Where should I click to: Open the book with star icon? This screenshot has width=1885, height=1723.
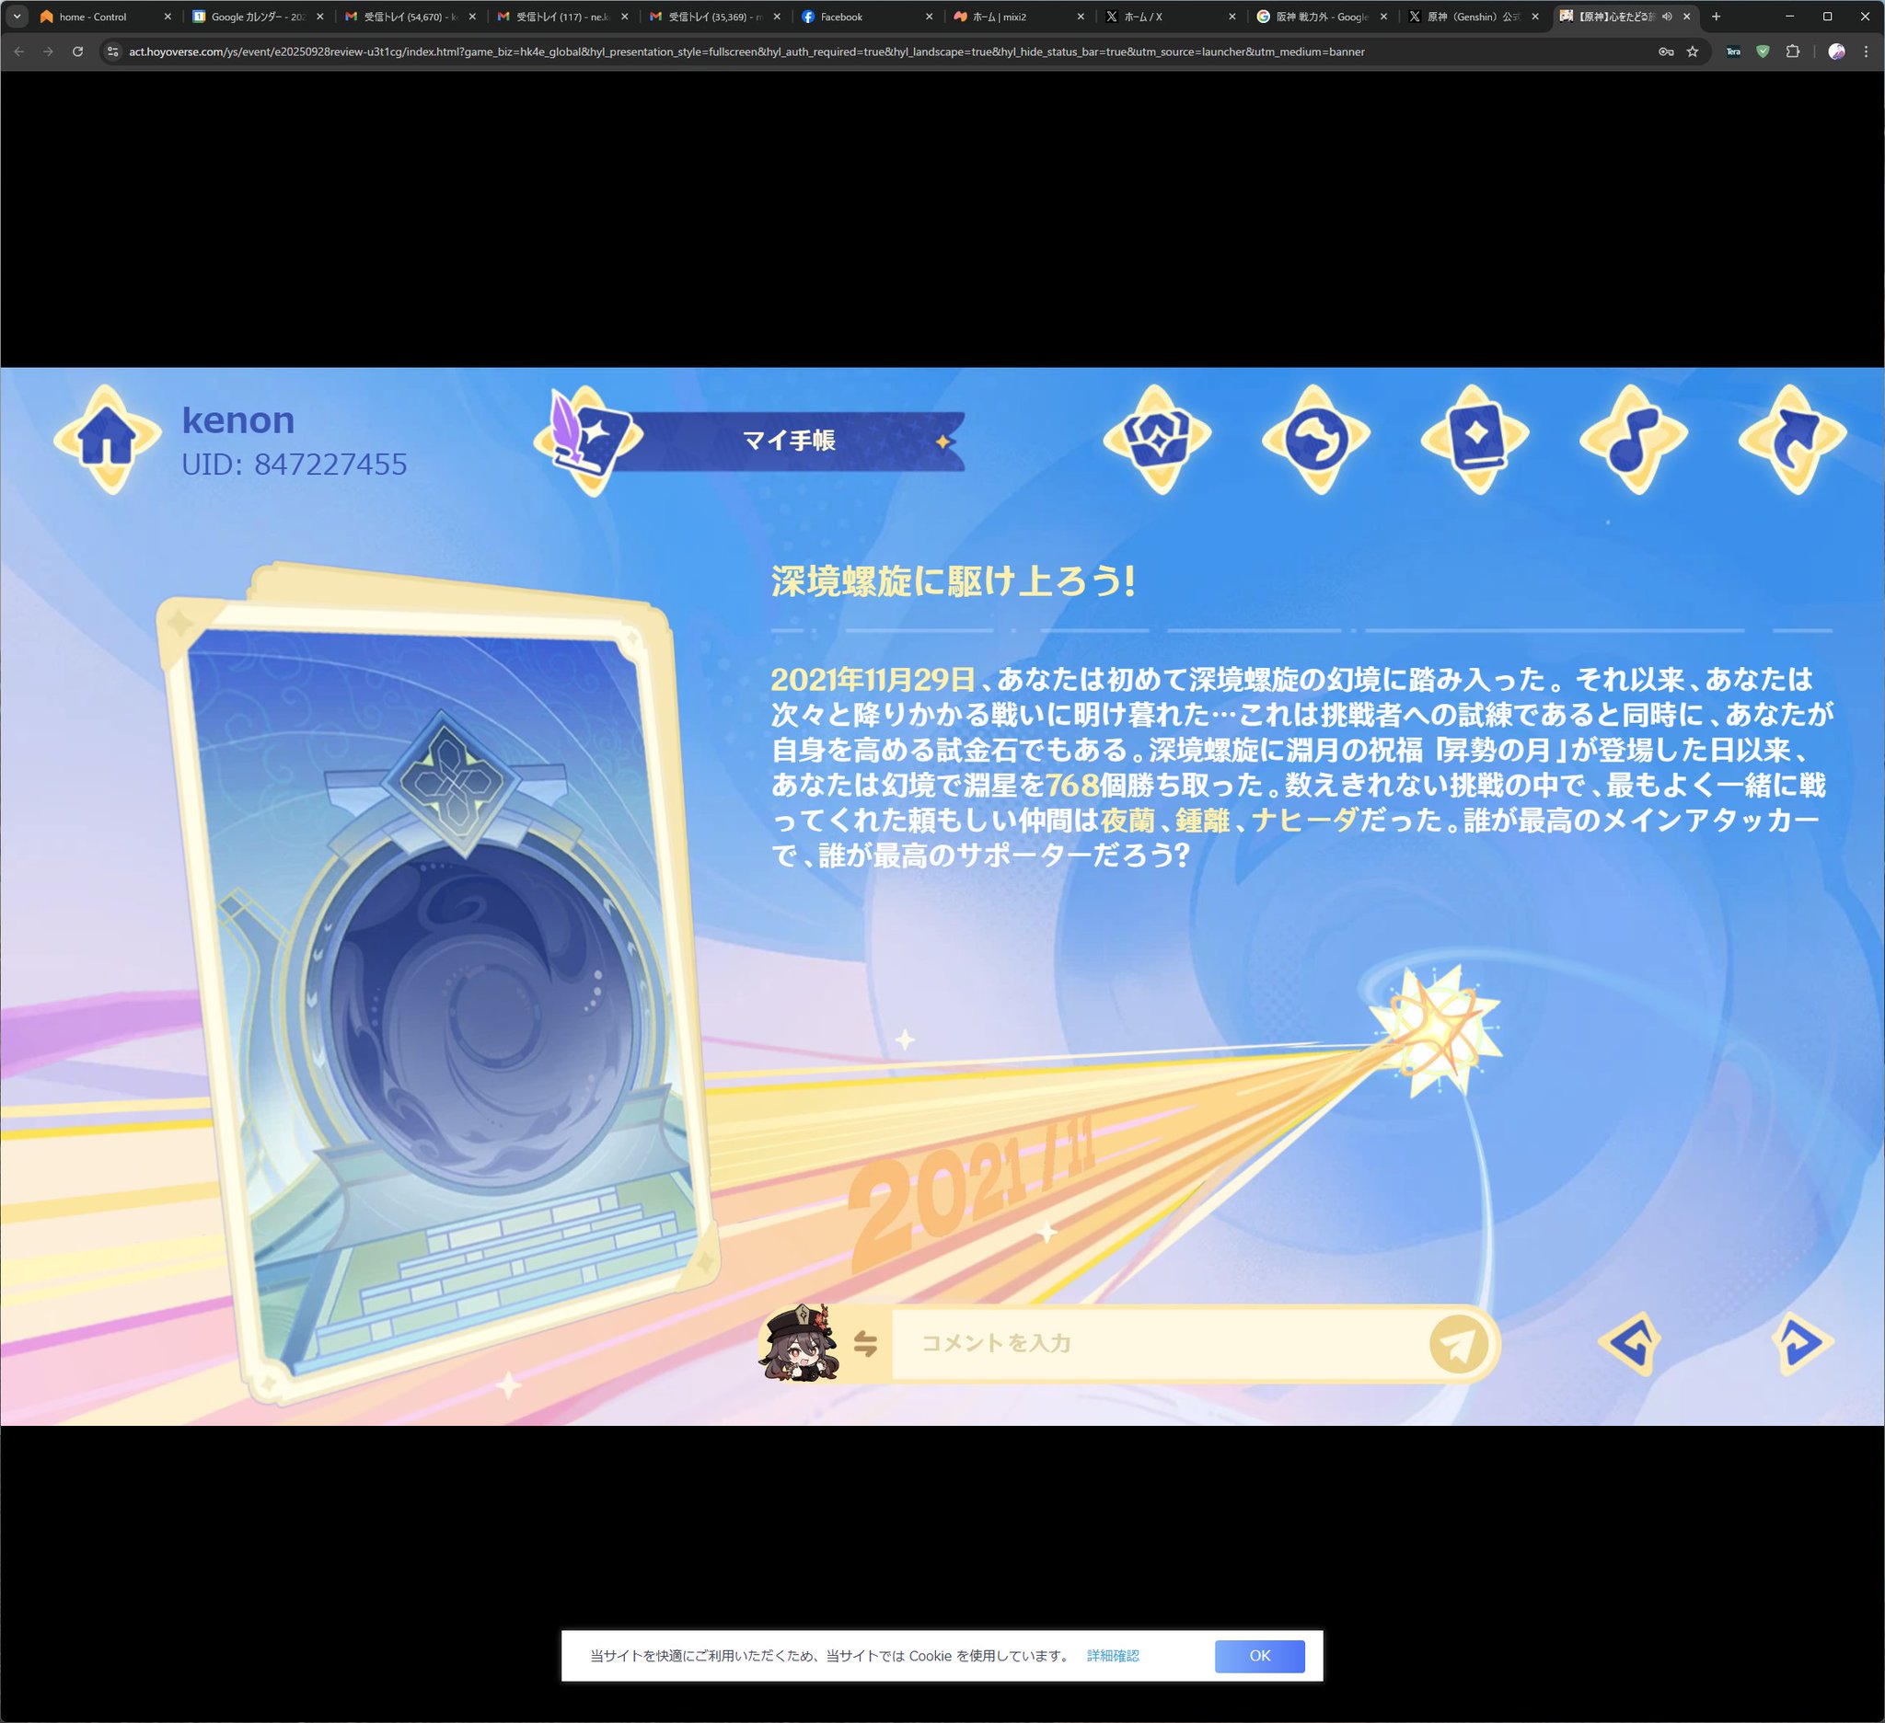[x=1474, y=439]
